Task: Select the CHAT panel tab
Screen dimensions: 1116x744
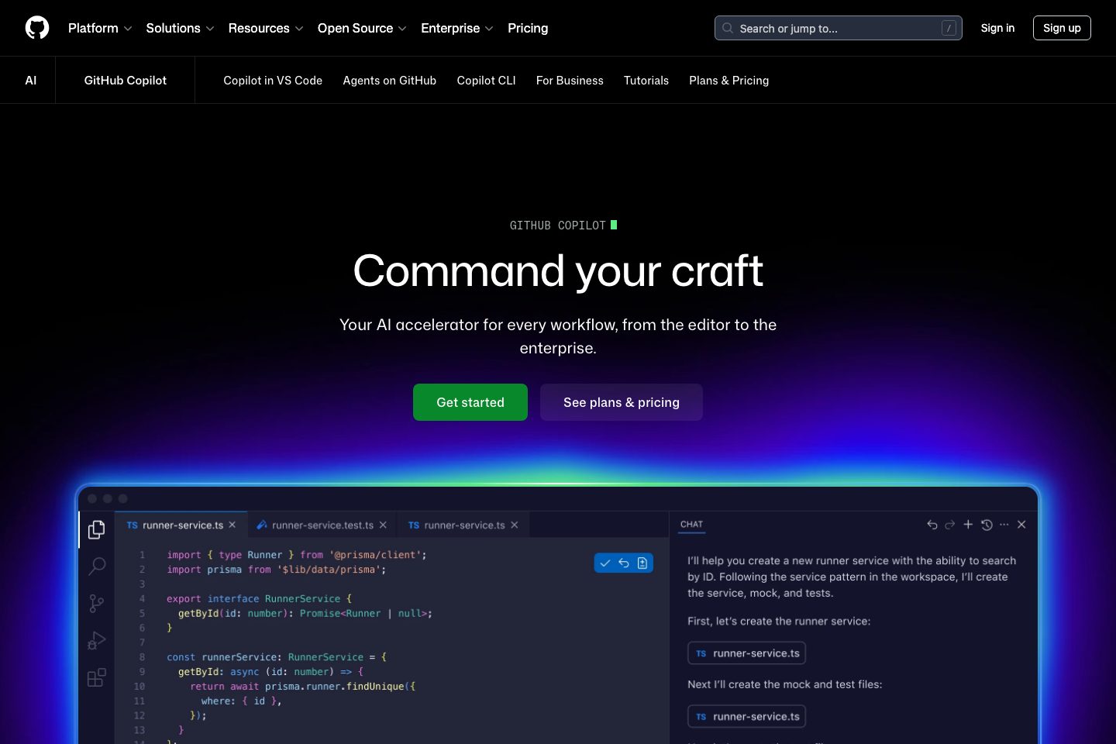Action: (691, 525)
